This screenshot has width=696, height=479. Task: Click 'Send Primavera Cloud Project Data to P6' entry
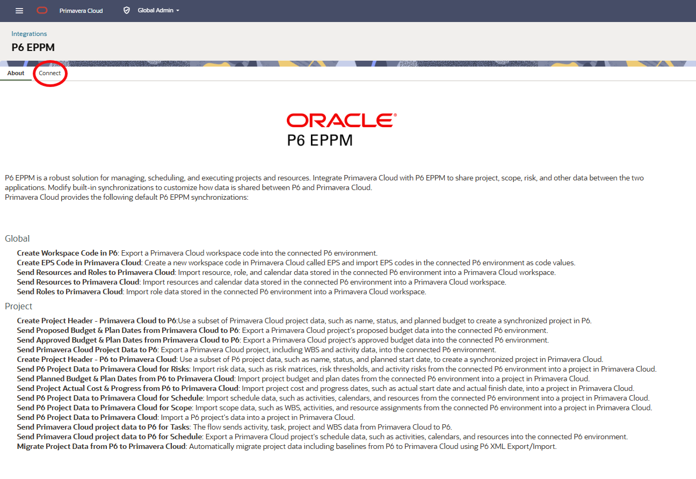coord(87,350)
